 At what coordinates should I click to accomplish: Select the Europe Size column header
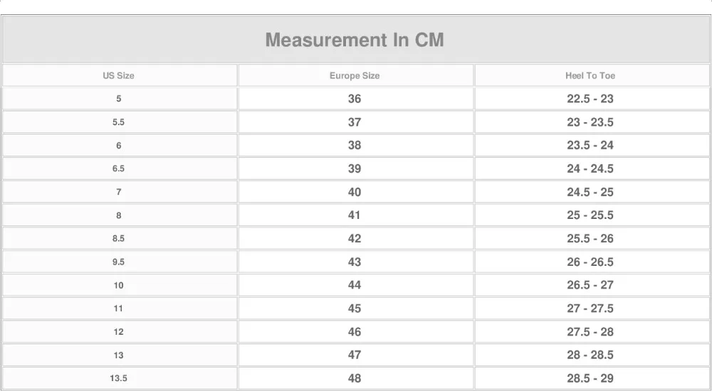355,75
